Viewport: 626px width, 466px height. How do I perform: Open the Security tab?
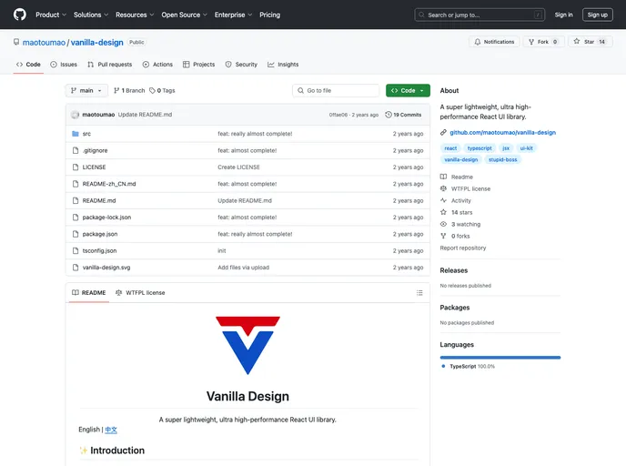tap(241, 65)
